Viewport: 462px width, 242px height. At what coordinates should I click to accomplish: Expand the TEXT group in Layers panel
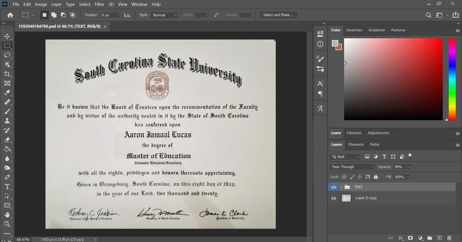(x=341, y=187)
